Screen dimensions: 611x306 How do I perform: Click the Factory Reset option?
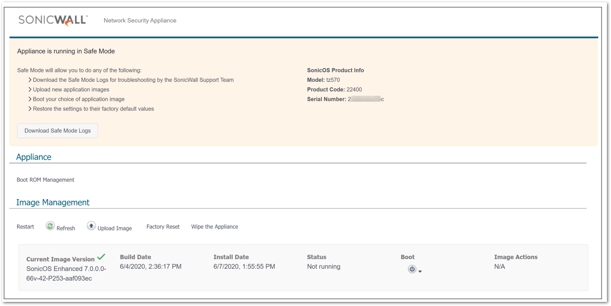pos(163,226)
